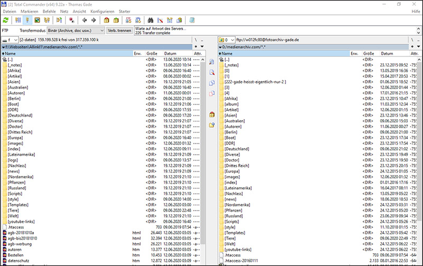Click the green Refresh source icon
Screen dimensions: 423x266
tap(5, 20)
